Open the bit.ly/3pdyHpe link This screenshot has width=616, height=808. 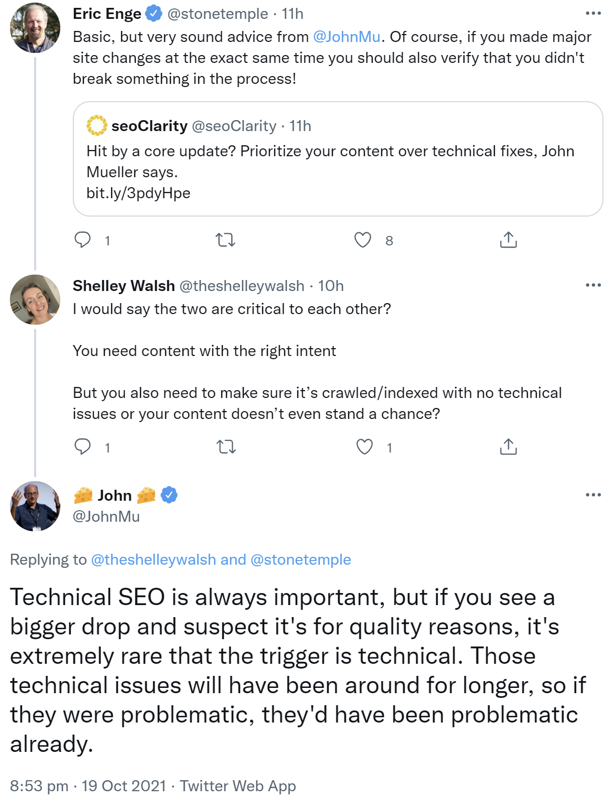pyautogui.click(x=138, y=193)
